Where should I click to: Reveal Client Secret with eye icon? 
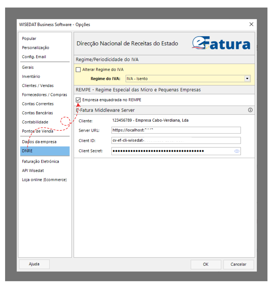pos(237,151)
